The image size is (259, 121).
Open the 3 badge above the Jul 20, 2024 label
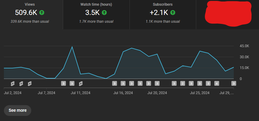pyautogui.click(x=157, y=84)
